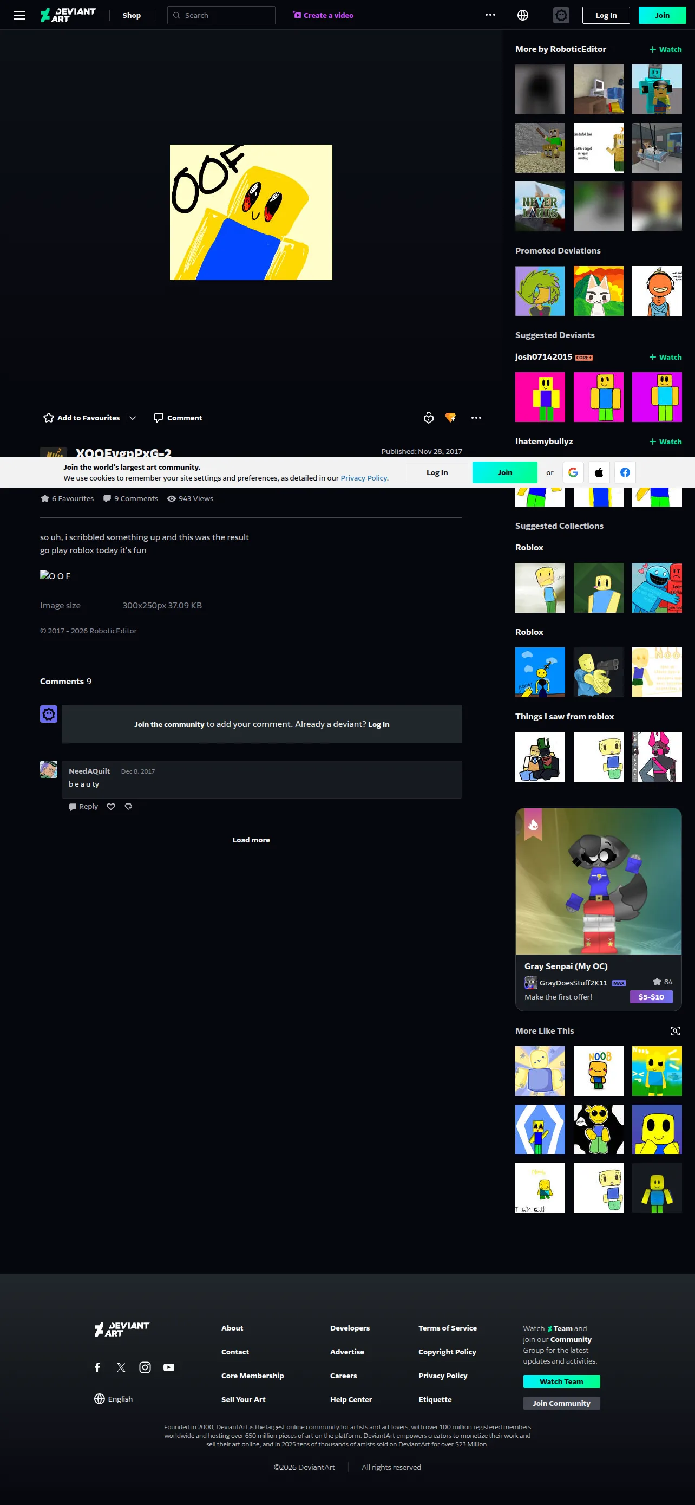The height and width of the screenshot is (1505, 695).
Task: Click the award badge icon under the artwork
Action: coord(428,418)
